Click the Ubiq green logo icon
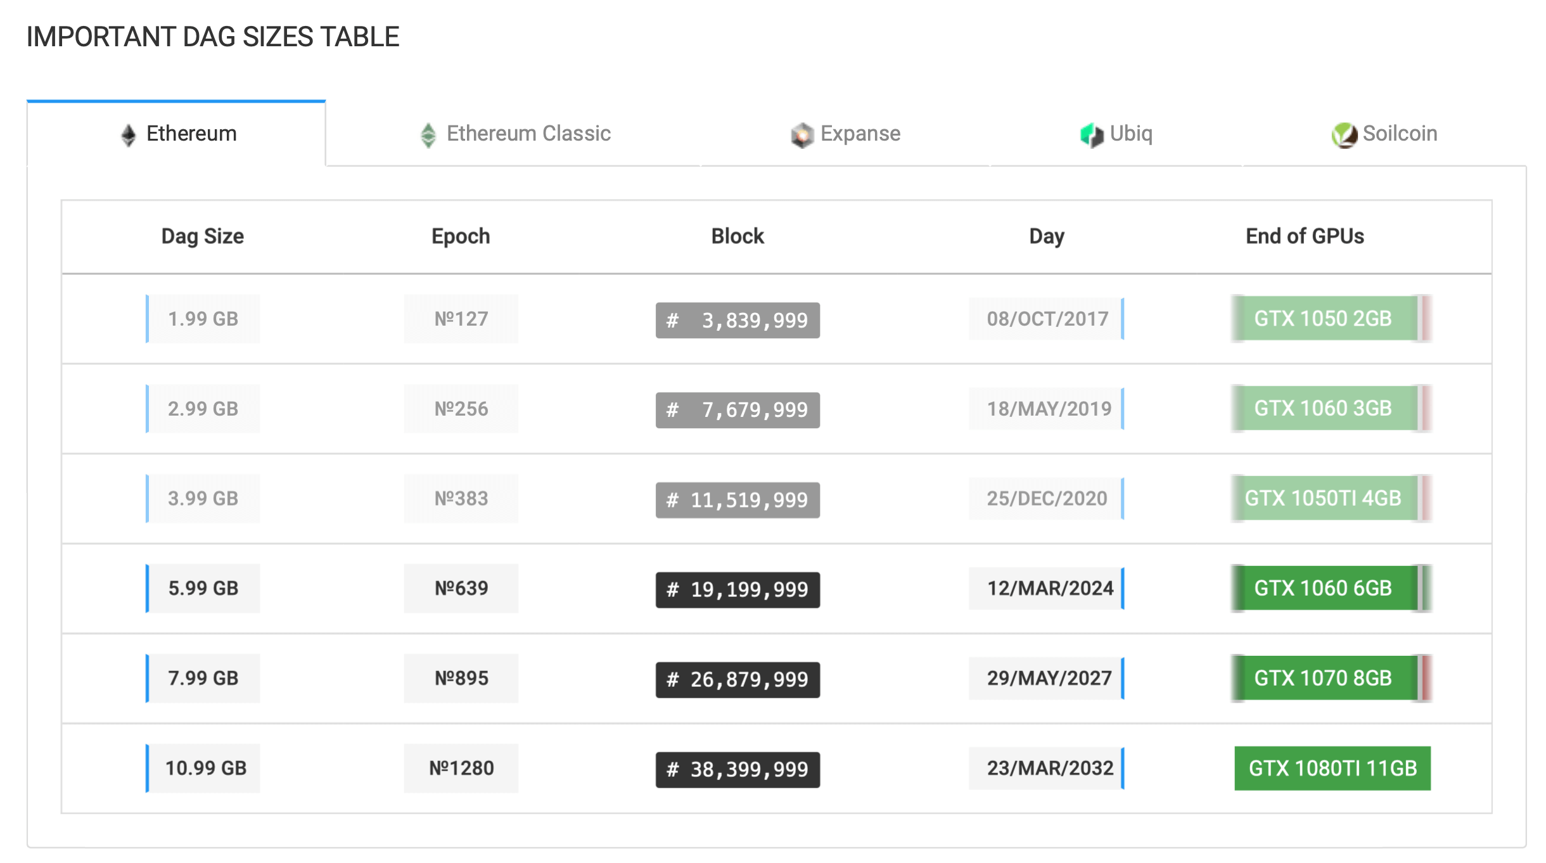 (x=1092, y=135)
